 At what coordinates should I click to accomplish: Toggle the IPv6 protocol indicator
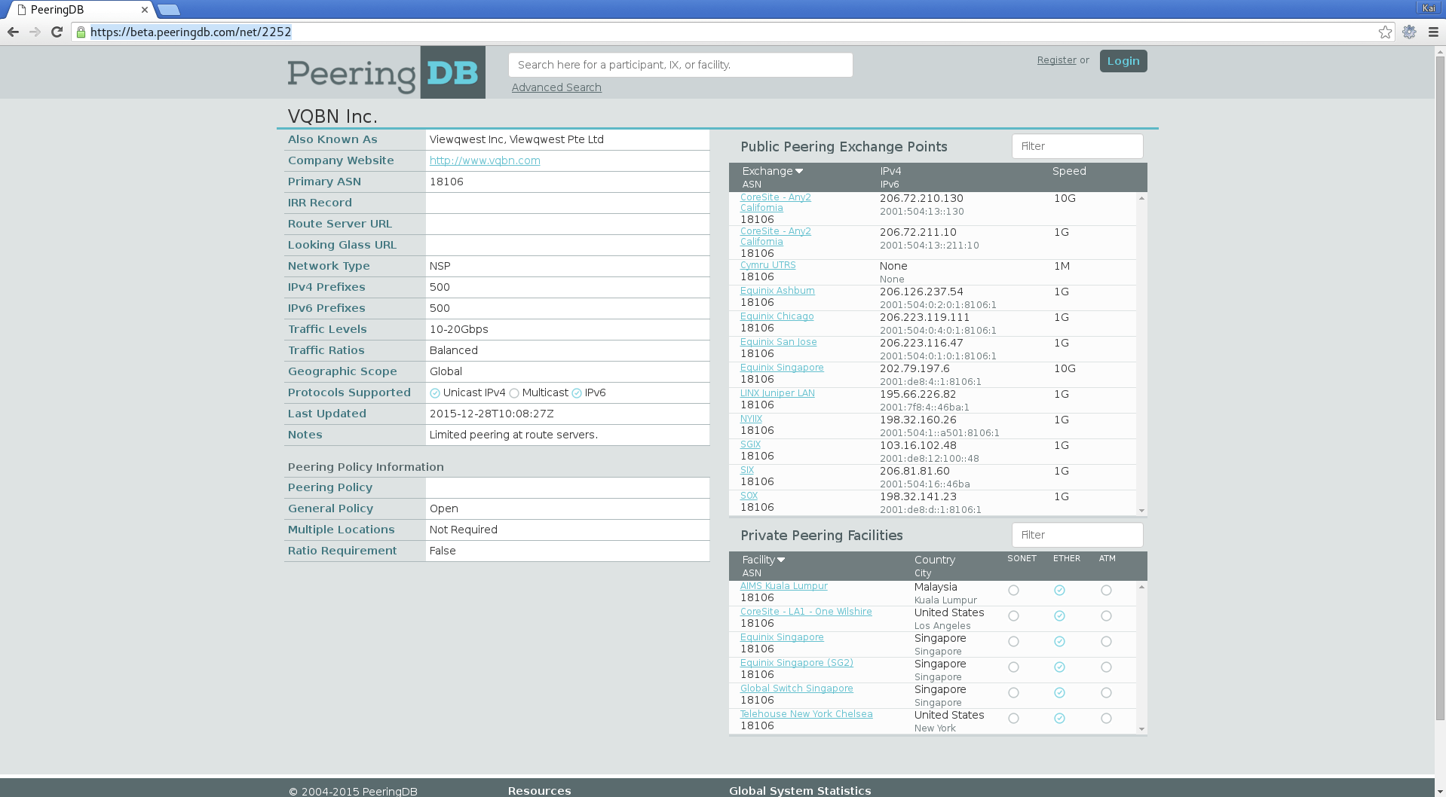coord(577,393)
